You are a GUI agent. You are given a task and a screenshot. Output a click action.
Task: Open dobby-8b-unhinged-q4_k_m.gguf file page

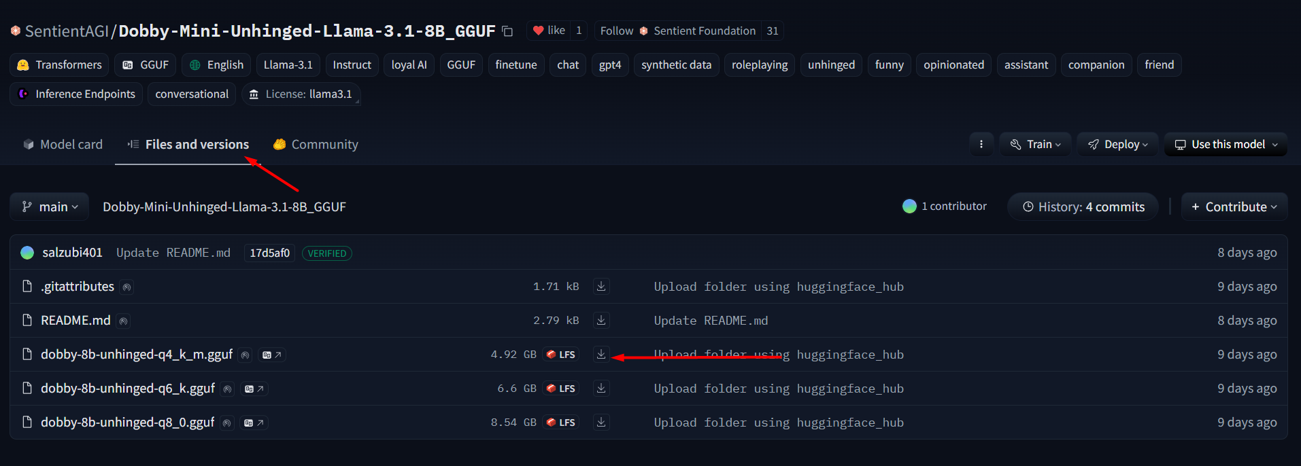[x=137, y=355]
